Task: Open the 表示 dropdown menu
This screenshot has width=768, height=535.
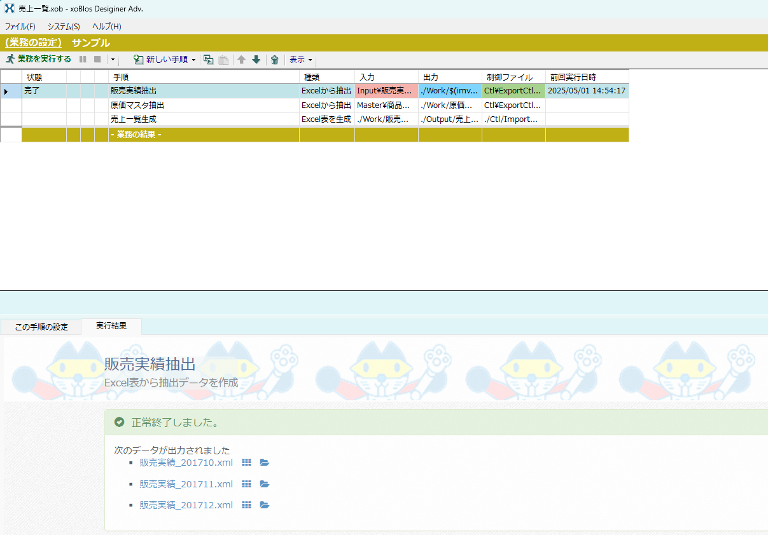Action: pyautogui.click(x=301, y=60)
